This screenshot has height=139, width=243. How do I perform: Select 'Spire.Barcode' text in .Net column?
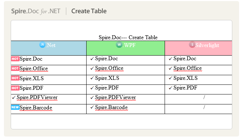coord(36,108)
